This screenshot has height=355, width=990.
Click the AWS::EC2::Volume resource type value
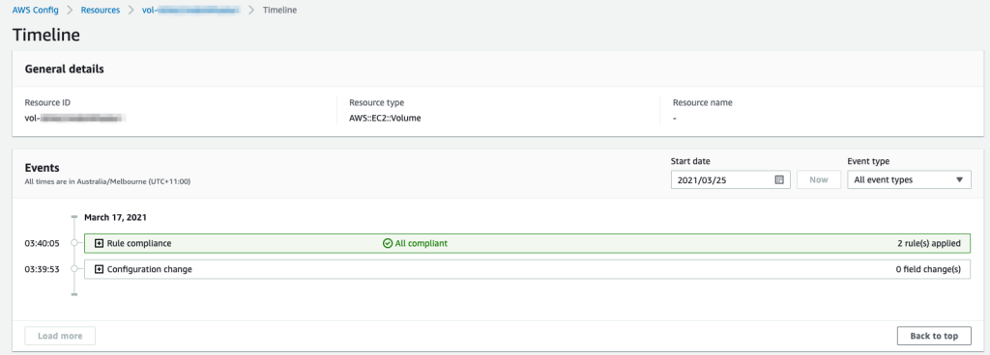point(385,118)
